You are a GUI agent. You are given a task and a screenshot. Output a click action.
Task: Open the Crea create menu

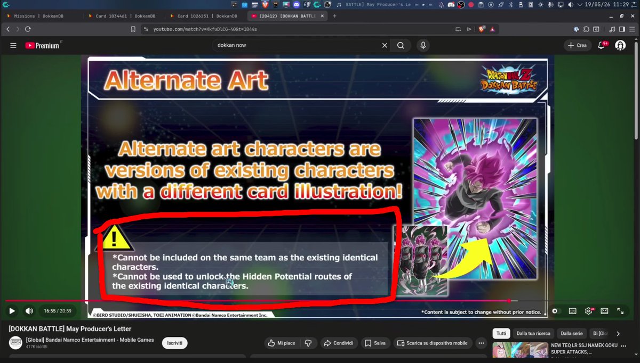(x=577, y=45)
